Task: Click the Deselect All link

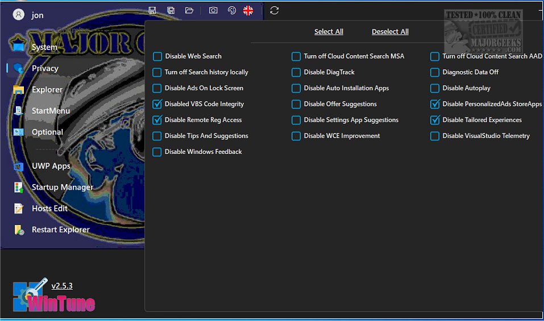Action: click(390, 32)
